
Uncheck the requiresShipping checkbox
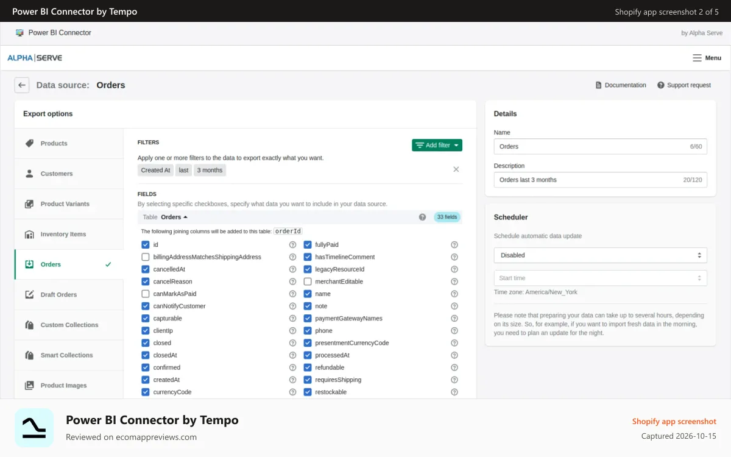[308, 380]
